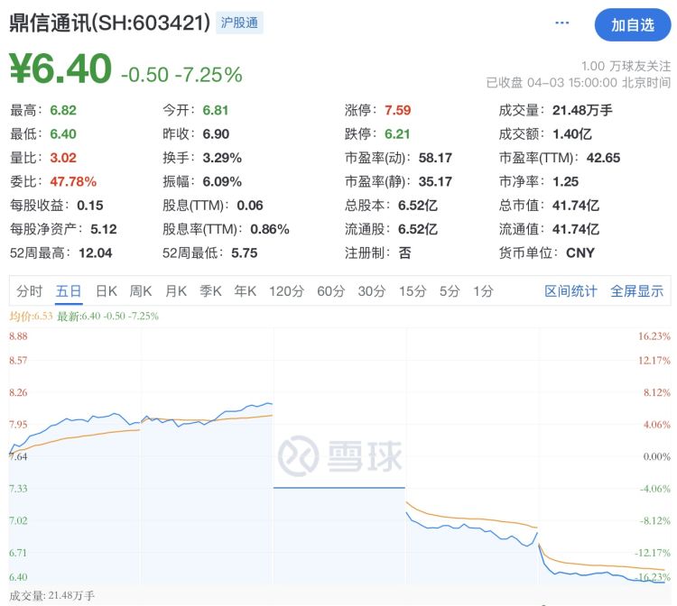Click the flat blue line segment in chart
Image resolution: width=677 pixels, height=606 pixels.
[x=339, y=488]
